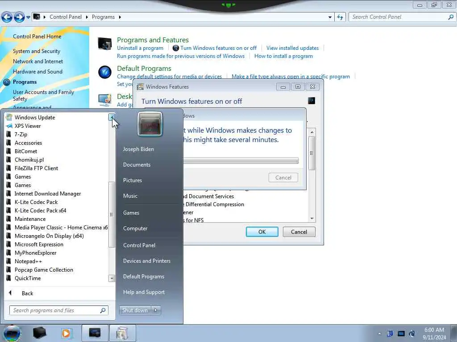Viewport: 457px width, 342px height.
Task: Open Windows Features help icon
Action: (311, 101)
